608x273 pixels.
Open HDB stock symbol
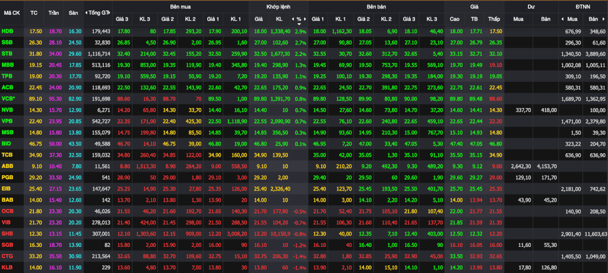click(x=7, y=31)
